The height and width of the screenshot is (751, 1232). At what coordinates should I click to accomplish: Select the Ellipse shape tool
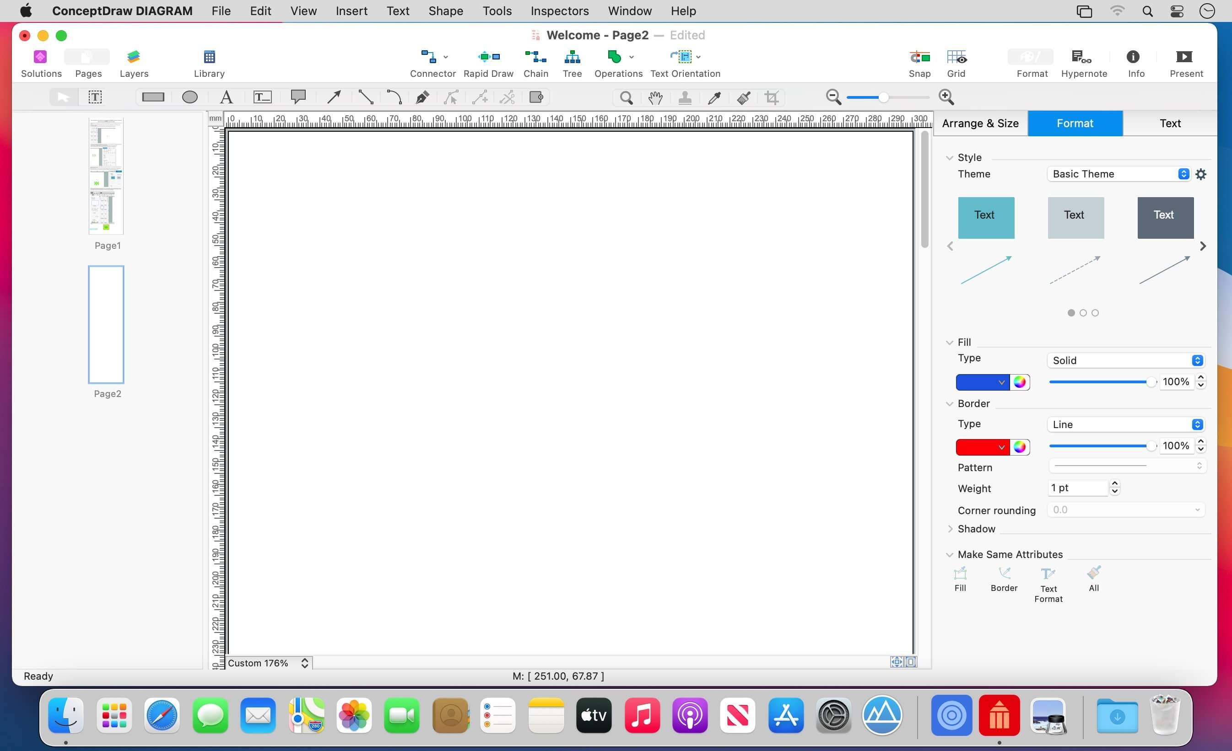pyautogui.click(x=189, y=97)
